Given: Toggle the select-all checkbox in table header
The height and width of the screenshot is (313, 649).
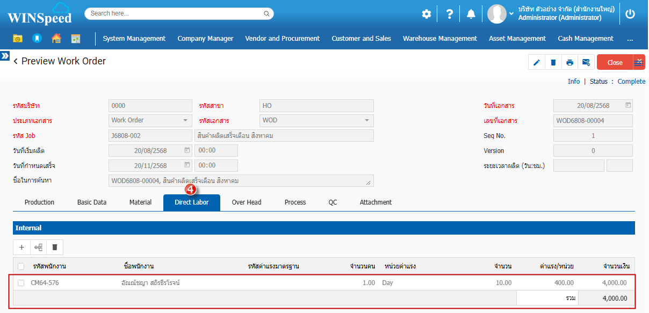Looking at the screenshot, I should tap(21, 266).
